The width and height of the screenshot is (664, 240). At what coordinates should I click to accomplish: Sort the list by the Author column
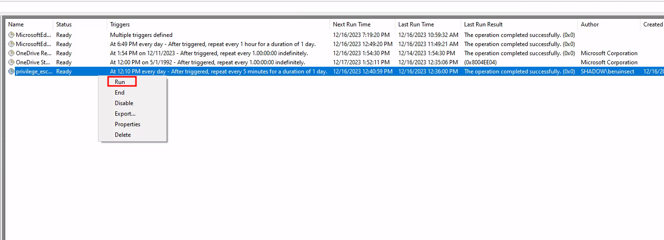pyautogui.click(x=590, y=24)
